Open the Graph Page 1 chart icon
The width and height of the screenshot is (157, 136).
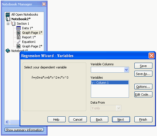click(18, 33)
